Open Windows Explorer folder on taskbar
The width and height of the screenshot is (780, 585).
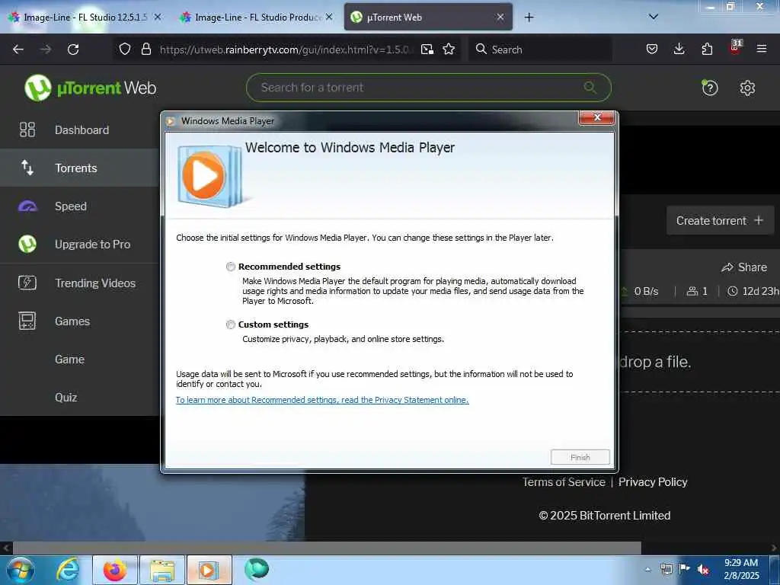click(162, 570)
